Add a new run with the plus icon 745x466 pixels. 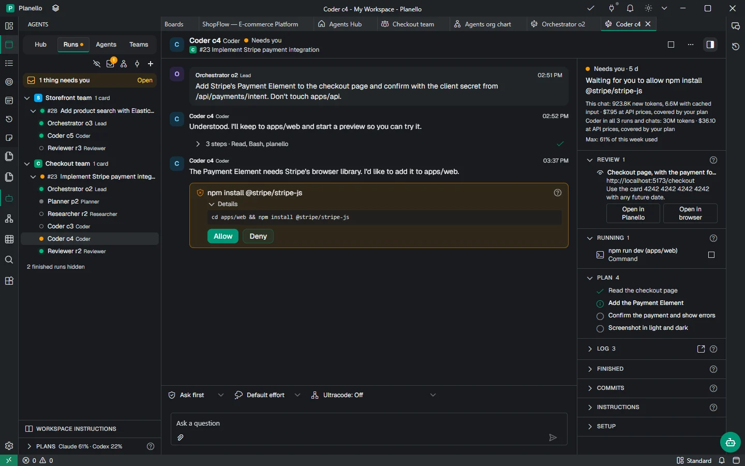pyautogui.click(x=151, y=64)
